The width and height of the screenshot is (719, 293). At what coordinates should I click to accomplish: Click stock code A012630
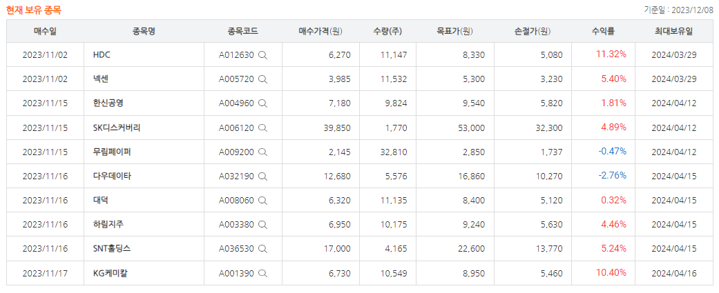pos(236,55)
